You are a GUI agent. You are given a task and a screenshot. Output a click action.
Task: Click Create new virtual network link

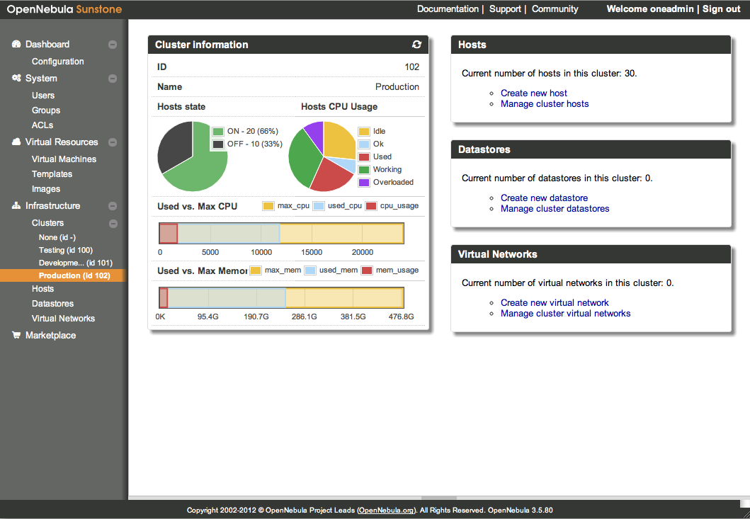(555, 302)
